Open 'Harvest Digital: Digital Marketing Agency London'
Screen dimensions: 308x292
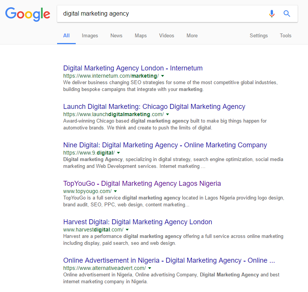(138, 222)
